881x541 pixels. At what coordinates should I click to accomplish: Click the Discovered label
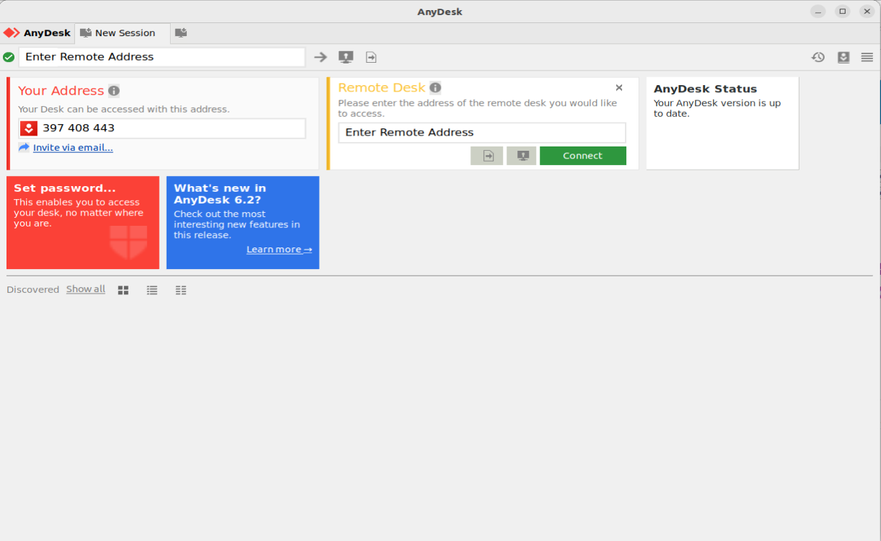tap(32, 290)
